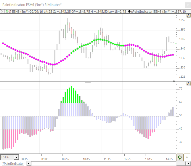Click the plus button to add to chart
The width and height of the screenshot is (191, 166).
(187, 157)
